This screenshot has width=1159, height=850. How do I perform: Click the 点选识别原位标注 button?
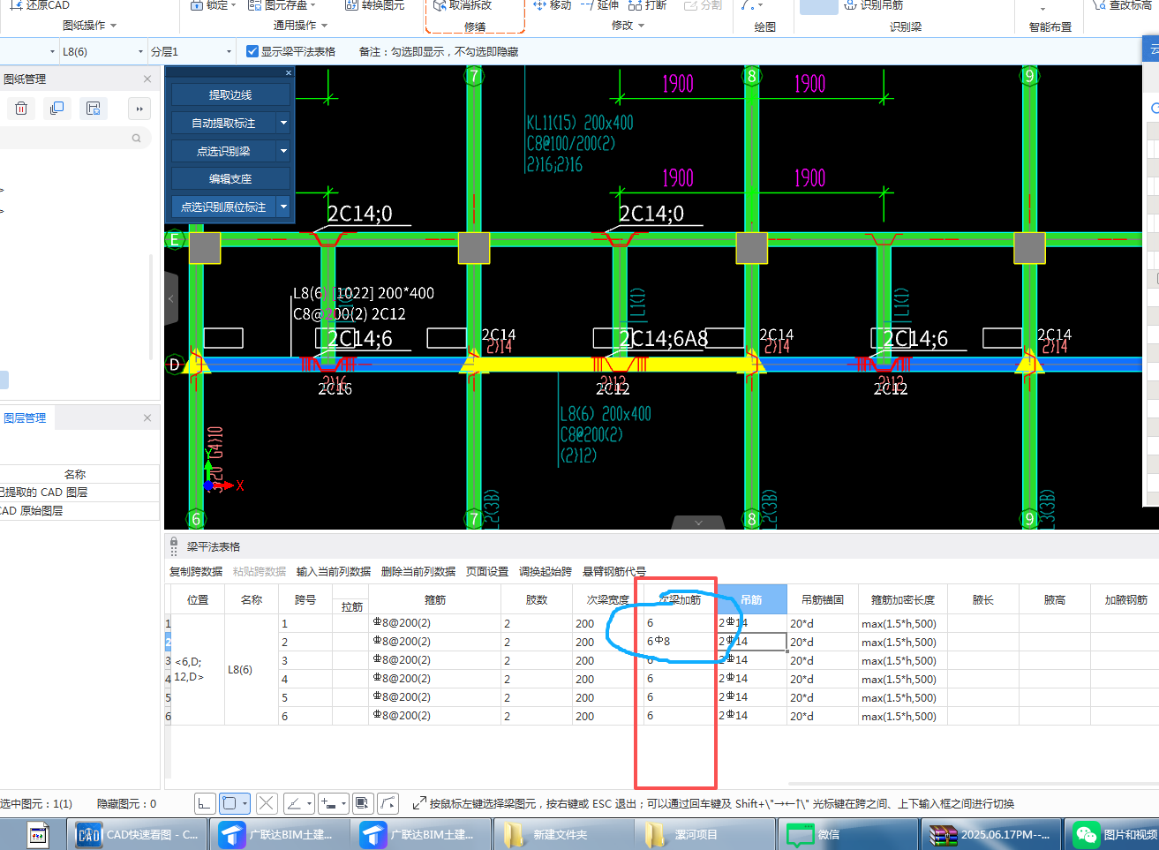click(x=223, y=207)
